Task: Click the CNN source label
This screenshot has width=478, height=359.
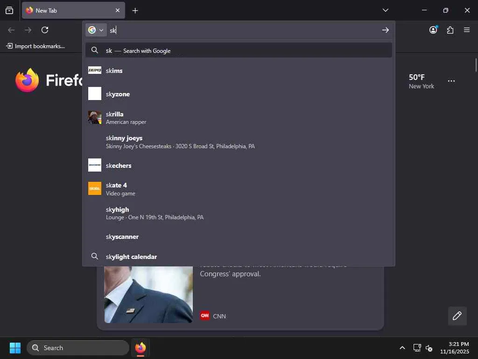Action: coord(219,316)
